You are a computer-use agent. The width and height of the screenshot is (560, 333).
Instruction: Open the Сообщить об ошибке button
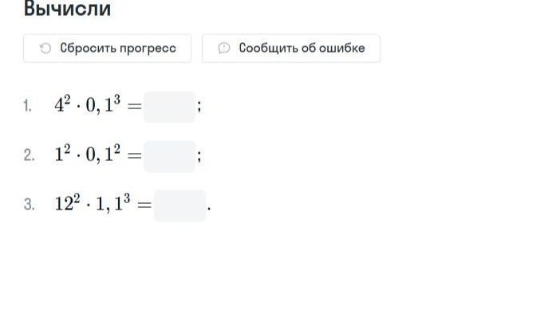291,48
